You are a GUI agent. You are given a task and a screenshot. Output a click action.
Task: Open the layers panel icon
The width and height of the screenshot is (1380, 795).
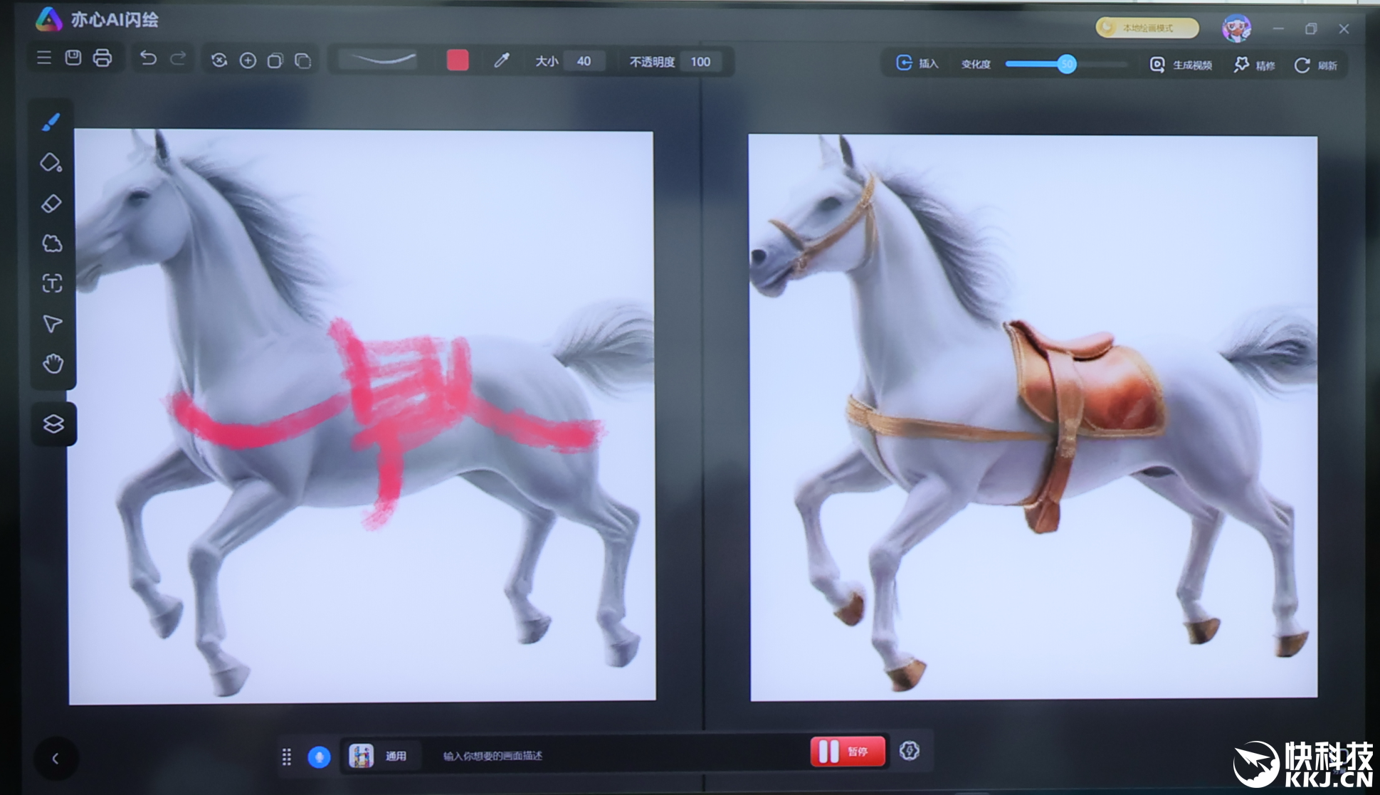pyautogui.click(x=53, y=424)
